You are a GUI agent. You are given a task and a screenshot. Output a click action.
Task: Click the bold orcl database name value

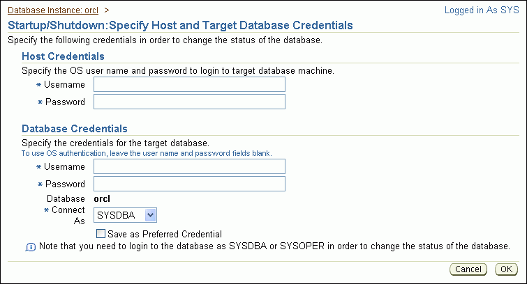pyautogui.click(x=102, y=198)
